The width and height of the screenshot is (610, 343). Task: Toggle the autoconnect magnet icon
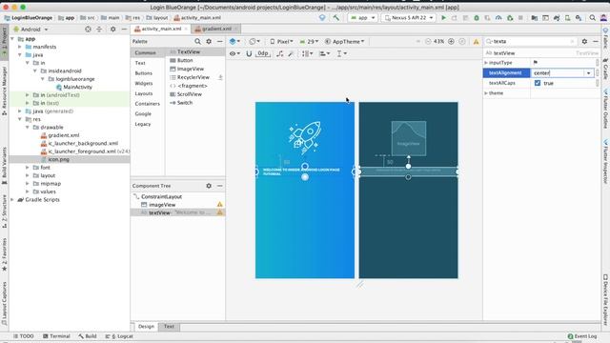click(249, 53)
